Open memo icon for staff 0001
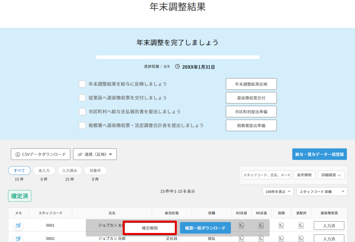Image resolution: width=355 pixels, height=242 pixels. (18, 226)
